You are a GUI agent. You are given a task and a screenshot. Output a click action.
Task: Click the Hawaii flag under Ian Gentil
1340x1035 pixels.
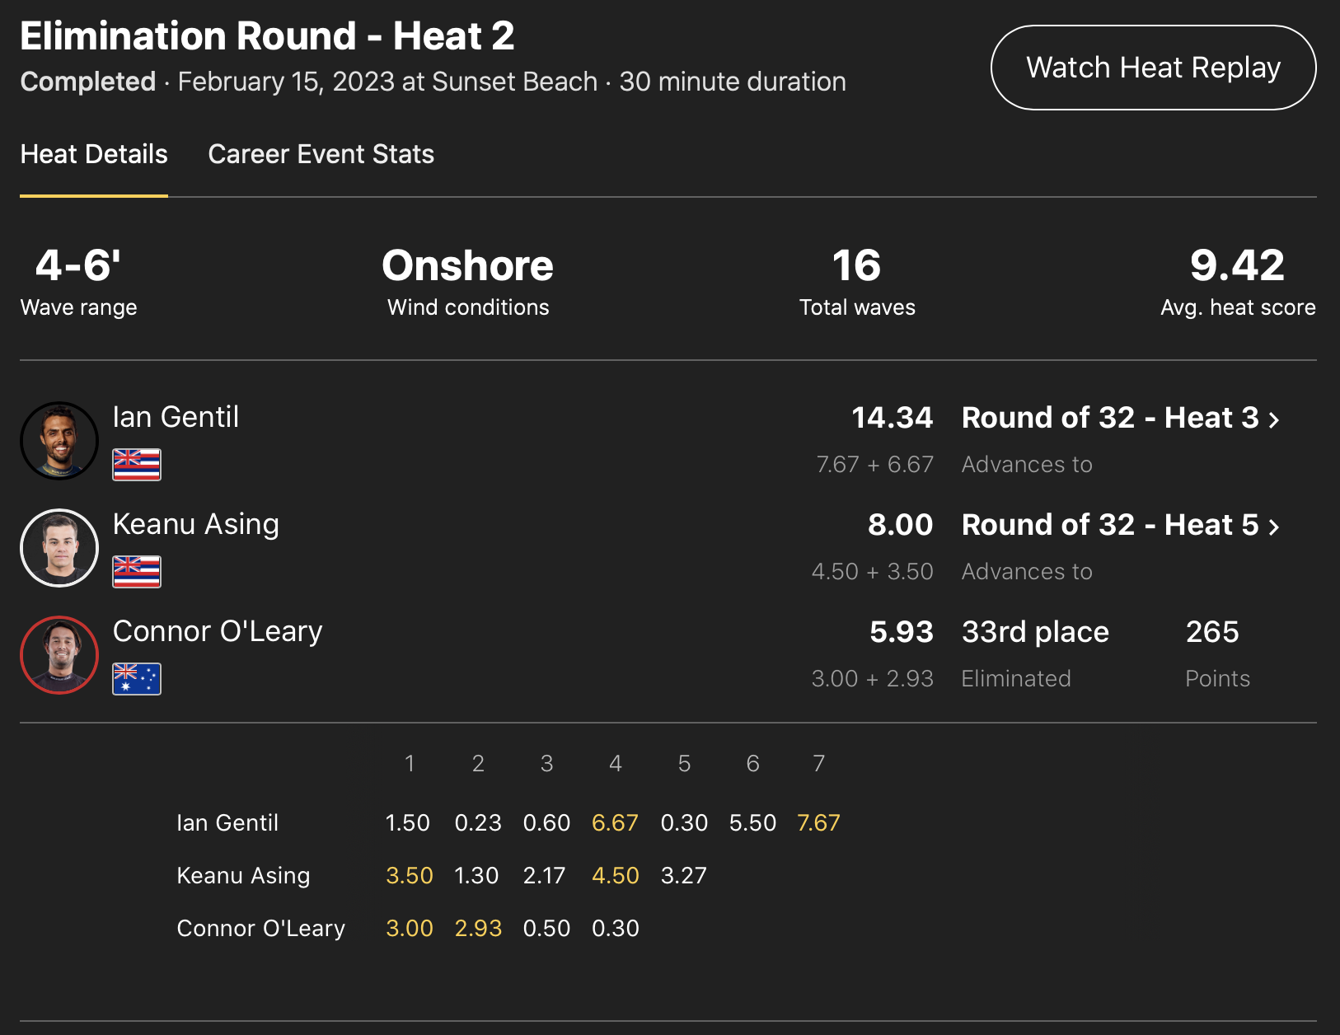point(137,465)
